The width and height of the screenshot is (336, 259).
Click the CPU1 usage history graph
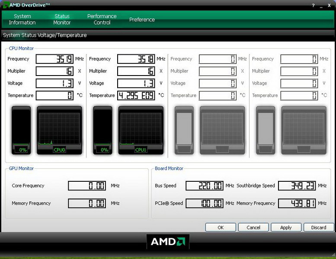pos(141,130)
